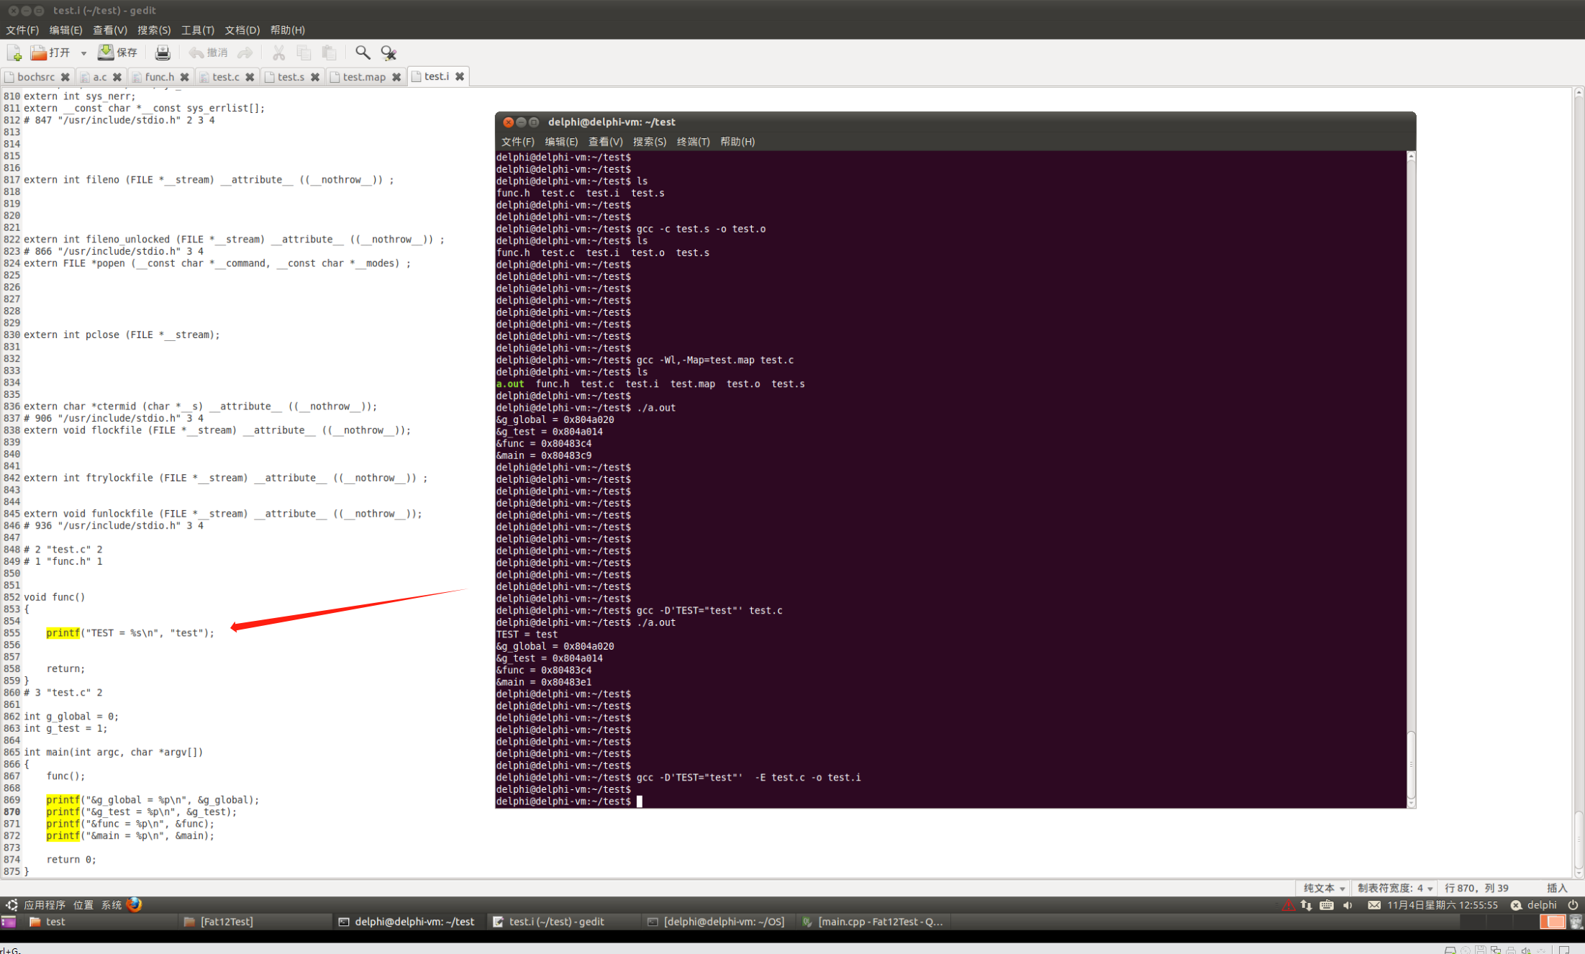Click the [Fat12Test] taskbar button
Image resolution: width=1585 pixels, height=954 pixels.
tap(227, 922)
